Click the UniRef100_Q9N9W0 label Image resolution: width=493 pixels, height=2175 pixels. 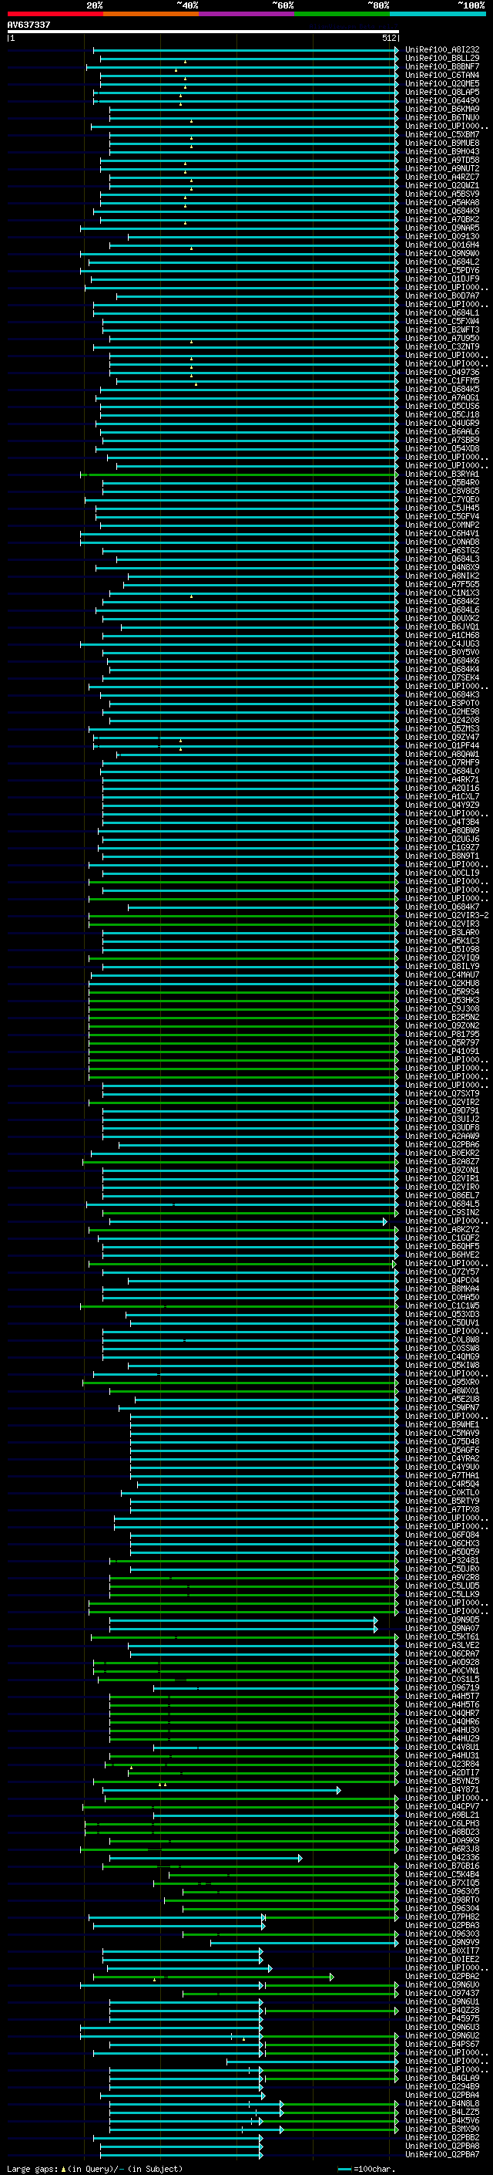click(442, 253)
